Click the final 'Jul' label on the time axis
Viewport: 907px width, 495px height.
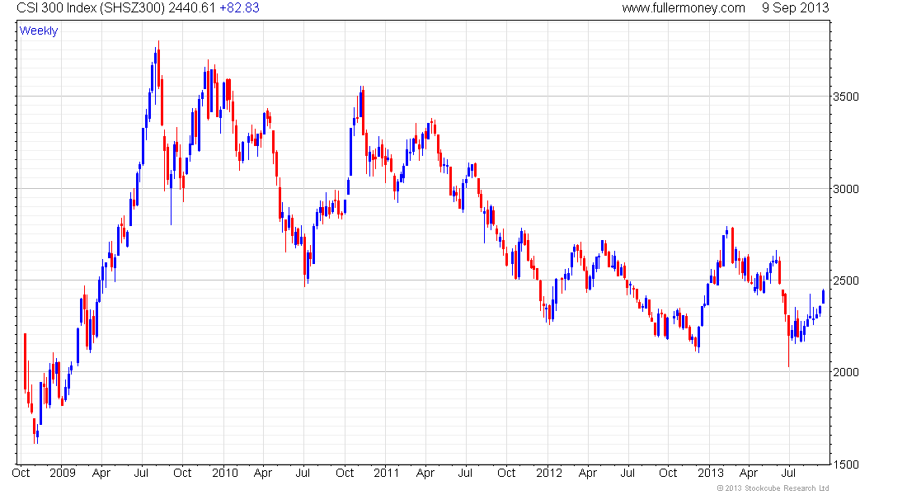789,473
